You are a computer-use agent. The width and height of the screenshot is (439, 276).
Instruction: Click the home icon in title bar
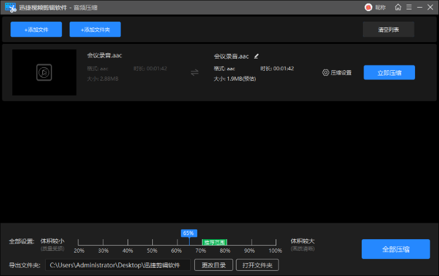pos(398,7)
